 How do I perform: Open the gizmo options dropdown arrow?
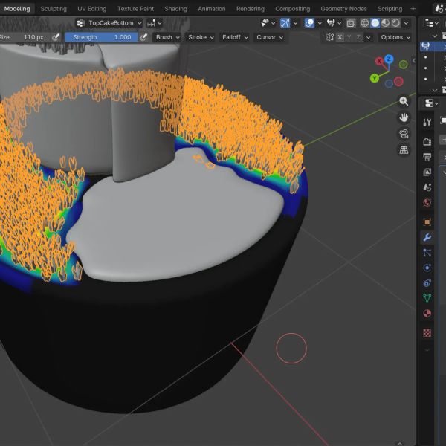pos(295,23)
